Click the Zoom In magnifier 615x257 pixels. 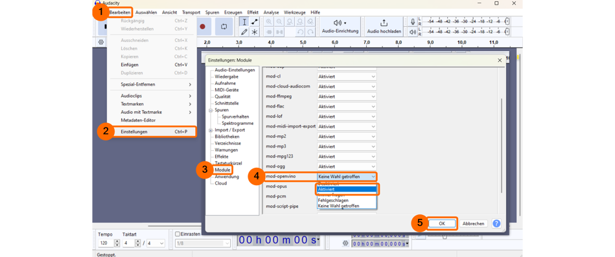point(269,22)
